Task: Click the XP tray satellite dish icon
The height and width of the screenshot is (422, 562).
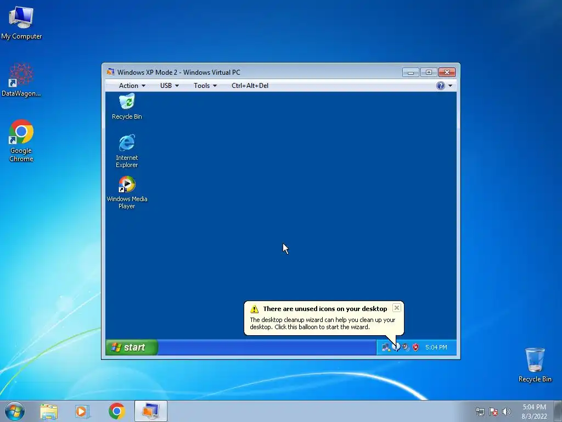Action: click(x=406, y=347)
